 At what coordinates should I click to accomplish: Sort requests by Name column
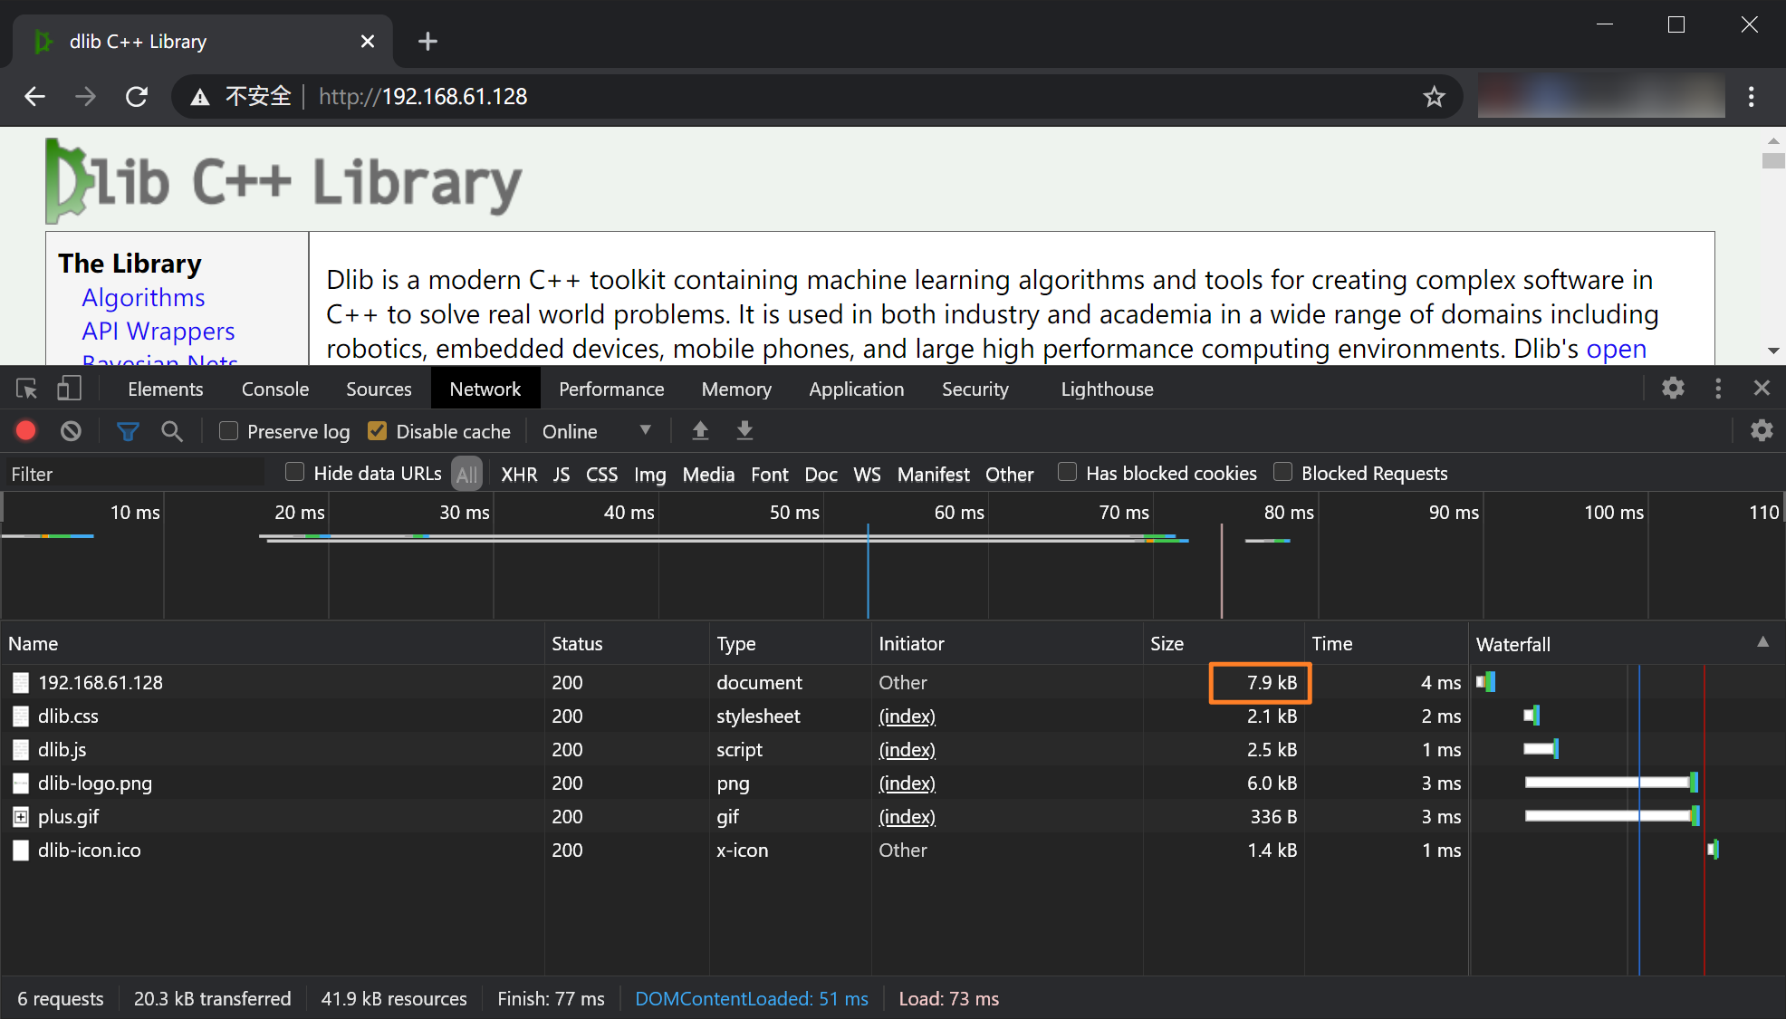coord(272,644)
